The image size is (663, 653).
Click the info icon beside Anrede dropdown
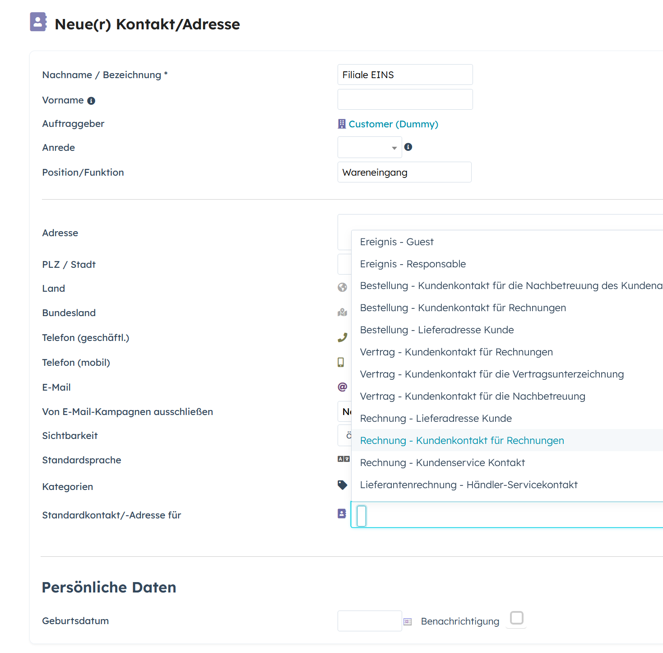point(408,147)
